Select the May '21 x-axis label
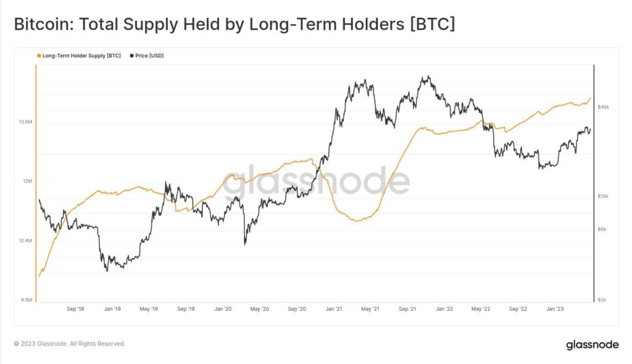Screen dimensions: 632x364 point(372,308)
